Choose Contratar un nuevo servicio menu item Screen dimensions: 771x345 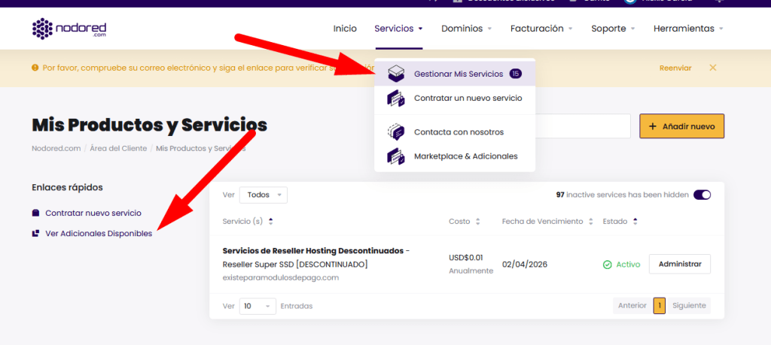tap(454, 98)
